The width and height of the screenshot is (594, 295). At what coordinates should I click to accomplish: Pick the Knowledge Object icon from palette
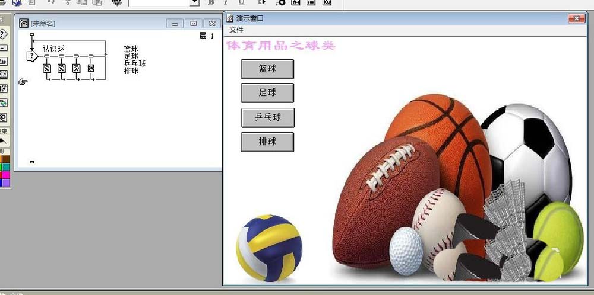pyautogui.click(x=3, y=117)
